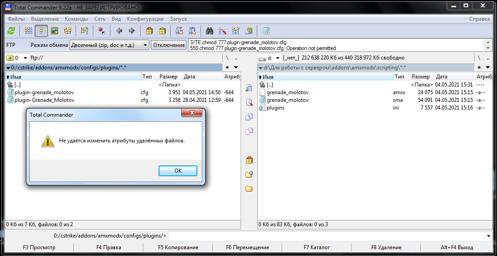Click the right panel root backslash button
The image size is (497, 256).
[x=479, y=58]
